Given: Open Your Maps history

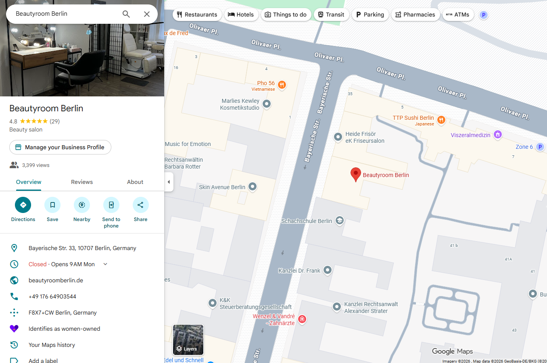Looking at the screenshot, I should pos(52,345).
